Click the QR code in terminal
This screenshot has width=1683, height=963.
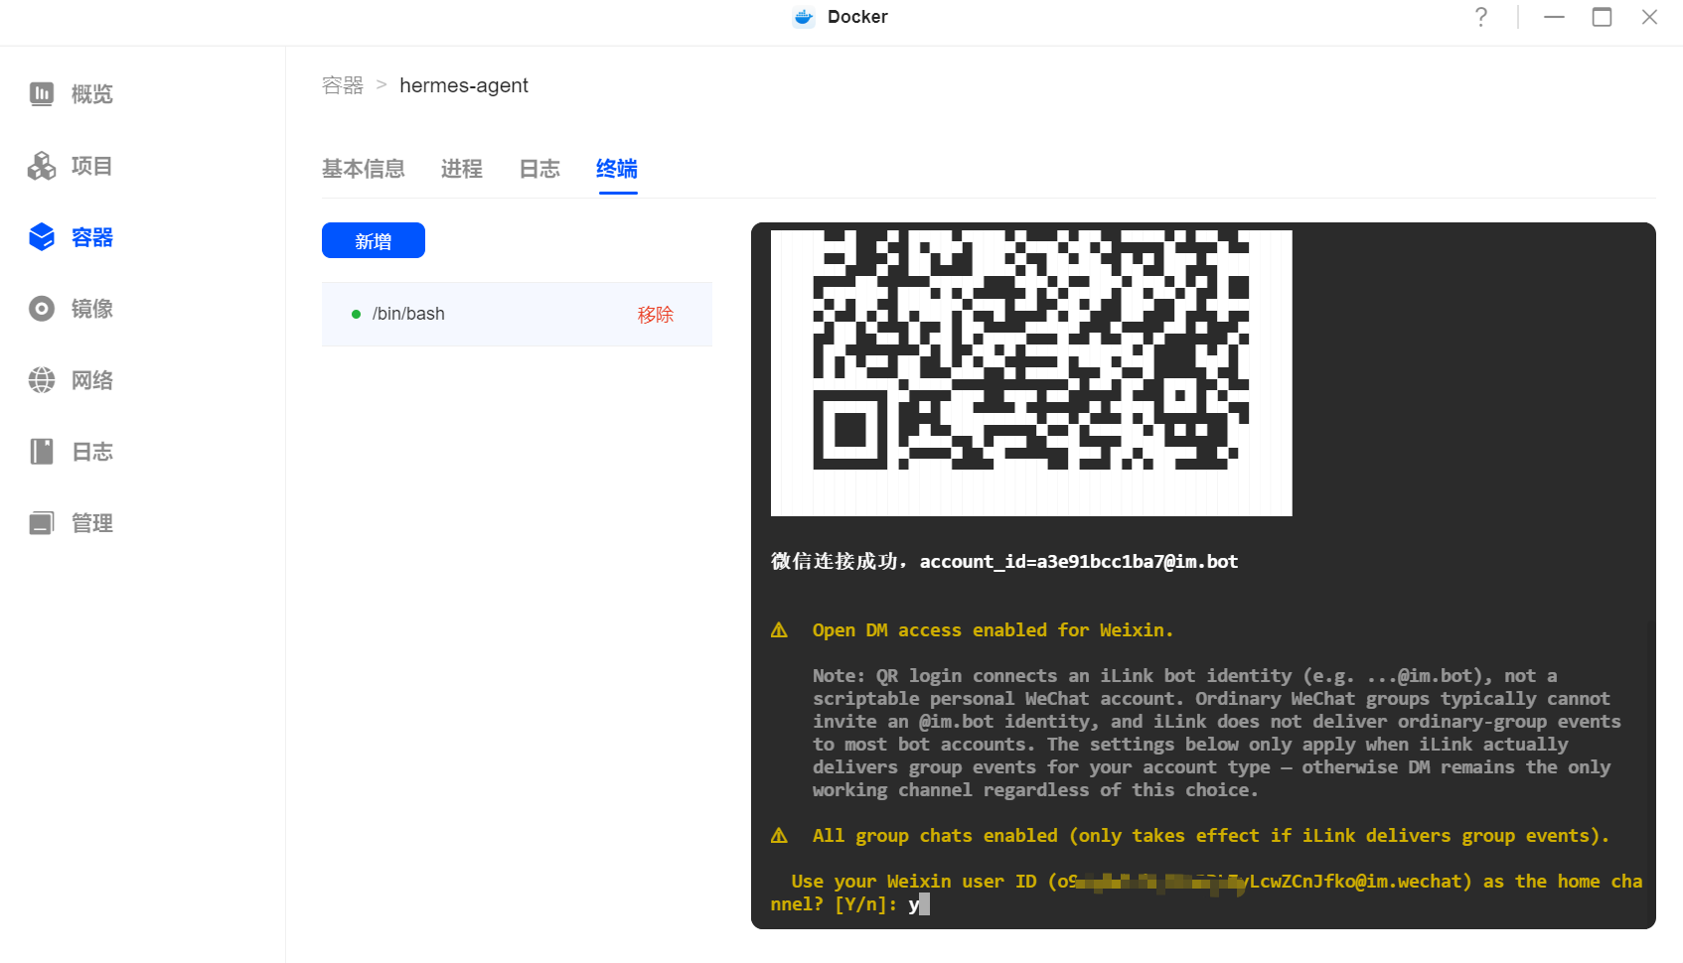(1031, 372)
